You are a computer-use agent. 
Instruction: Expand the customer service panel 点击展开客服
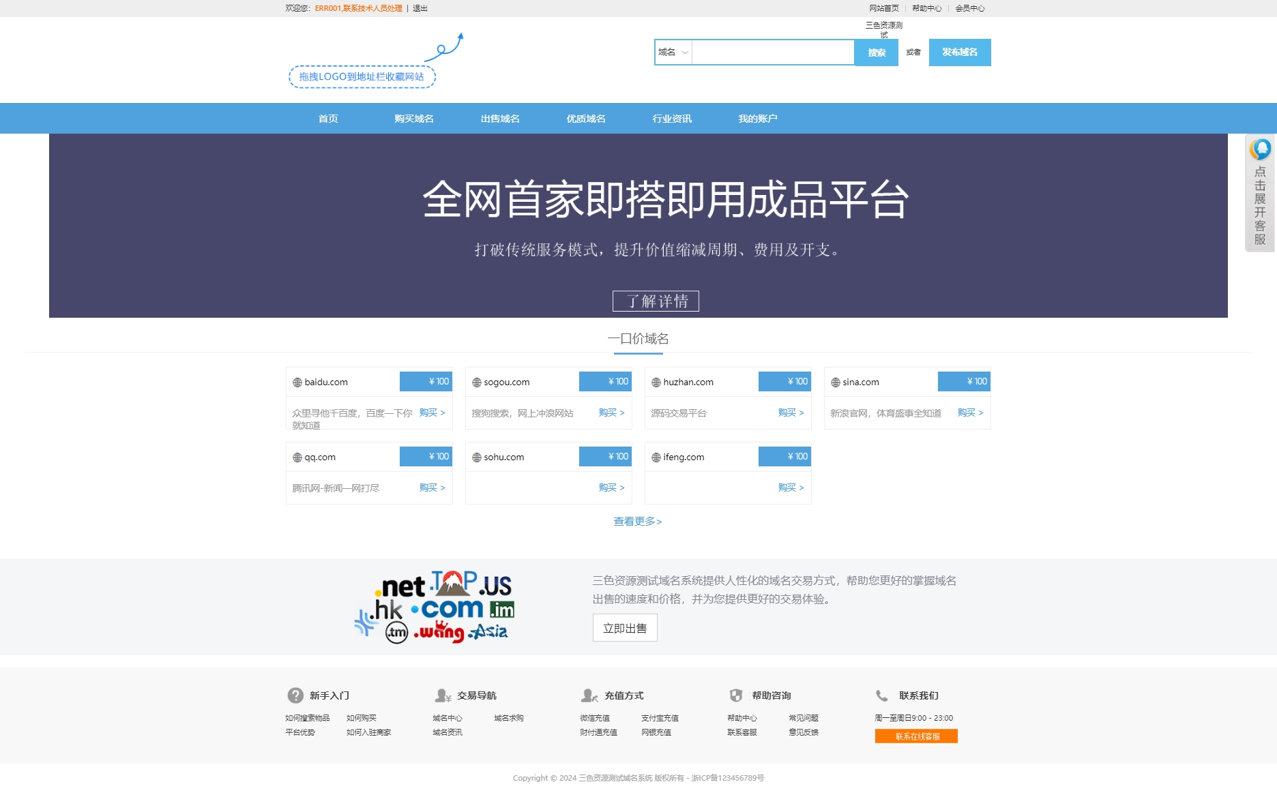(x=1259, y=193)
